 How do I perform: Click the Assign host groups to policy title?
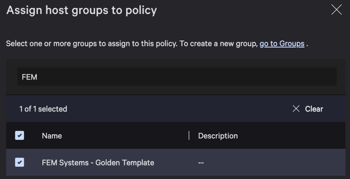click(x=82, y=11)
